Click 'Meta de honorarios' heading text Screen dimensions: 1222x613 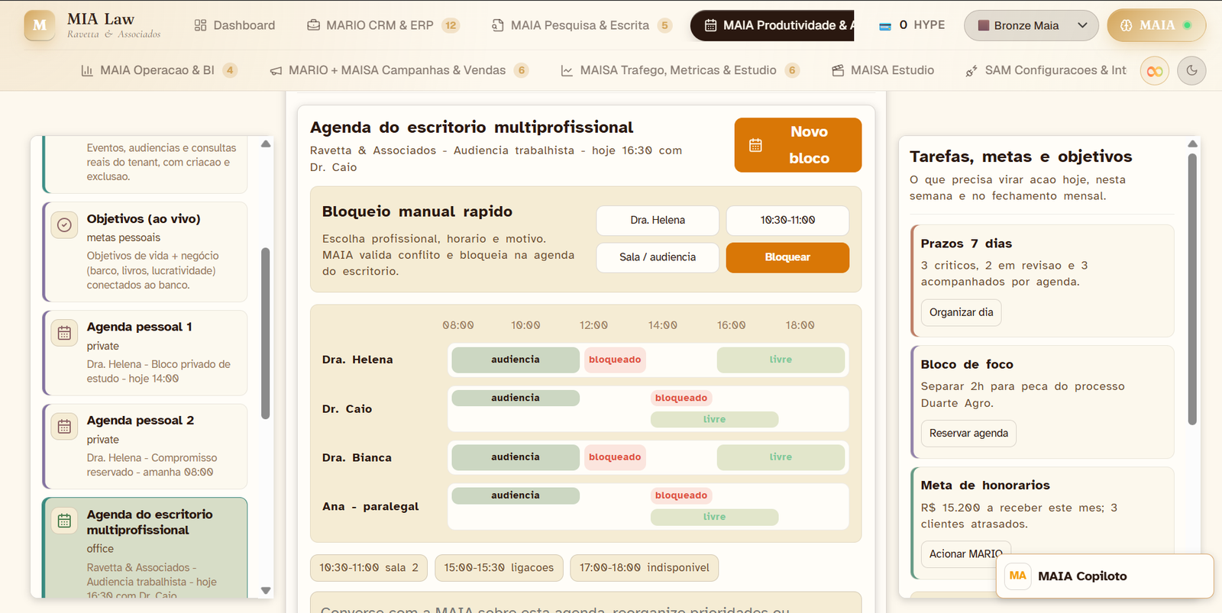coord(985,486)
